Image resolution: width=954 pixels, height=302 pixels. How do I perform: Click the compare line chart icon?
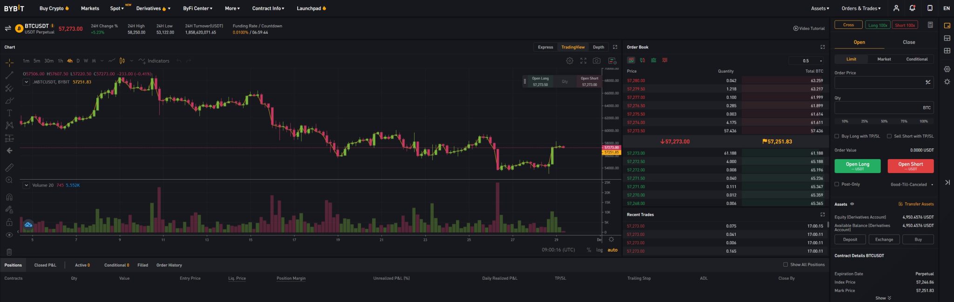coord(112,61)
